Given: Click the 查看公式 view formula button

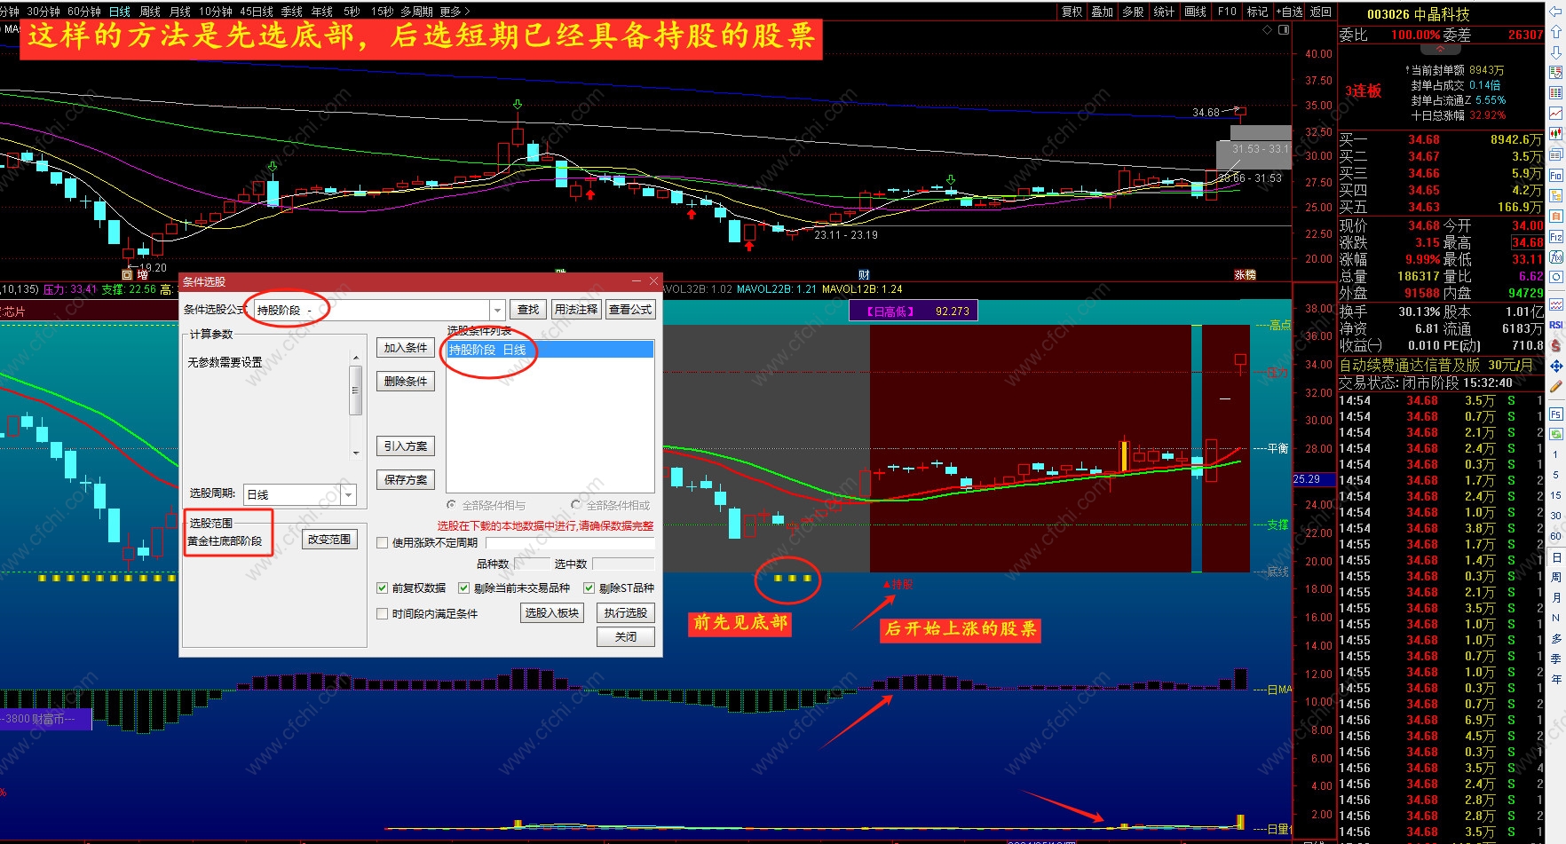Looking at the screenshot, I should click(630, 310).
